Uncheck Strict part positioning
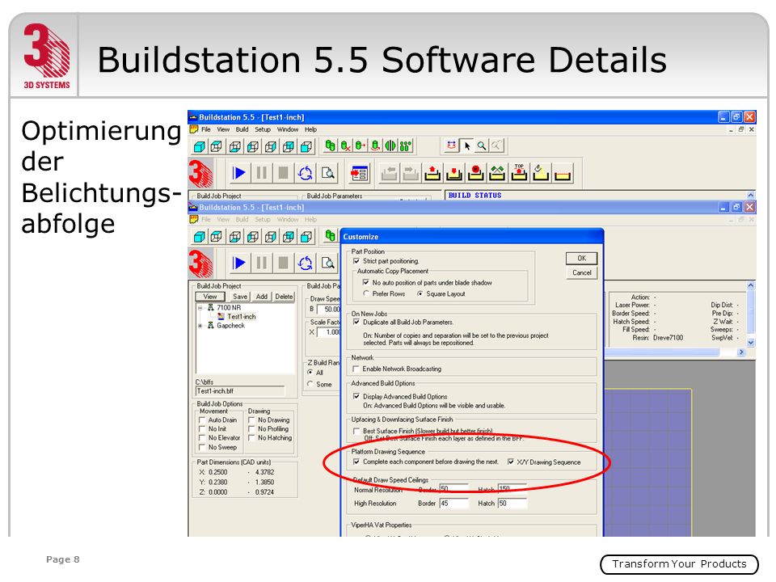Viewport: 776px width, 582px height. coord(356,261)
